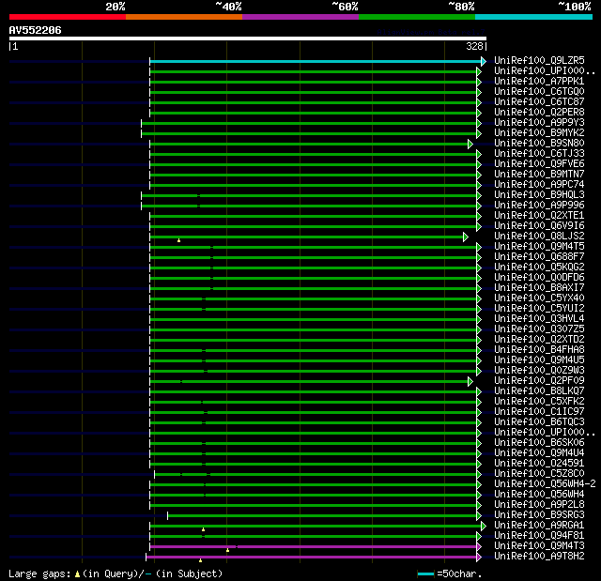This screenshot has height=581, width=601.
Task: Click the green arrowhead ending the Q2PF09 alignment
Action: pyautogui.click(x=470, y=381)
